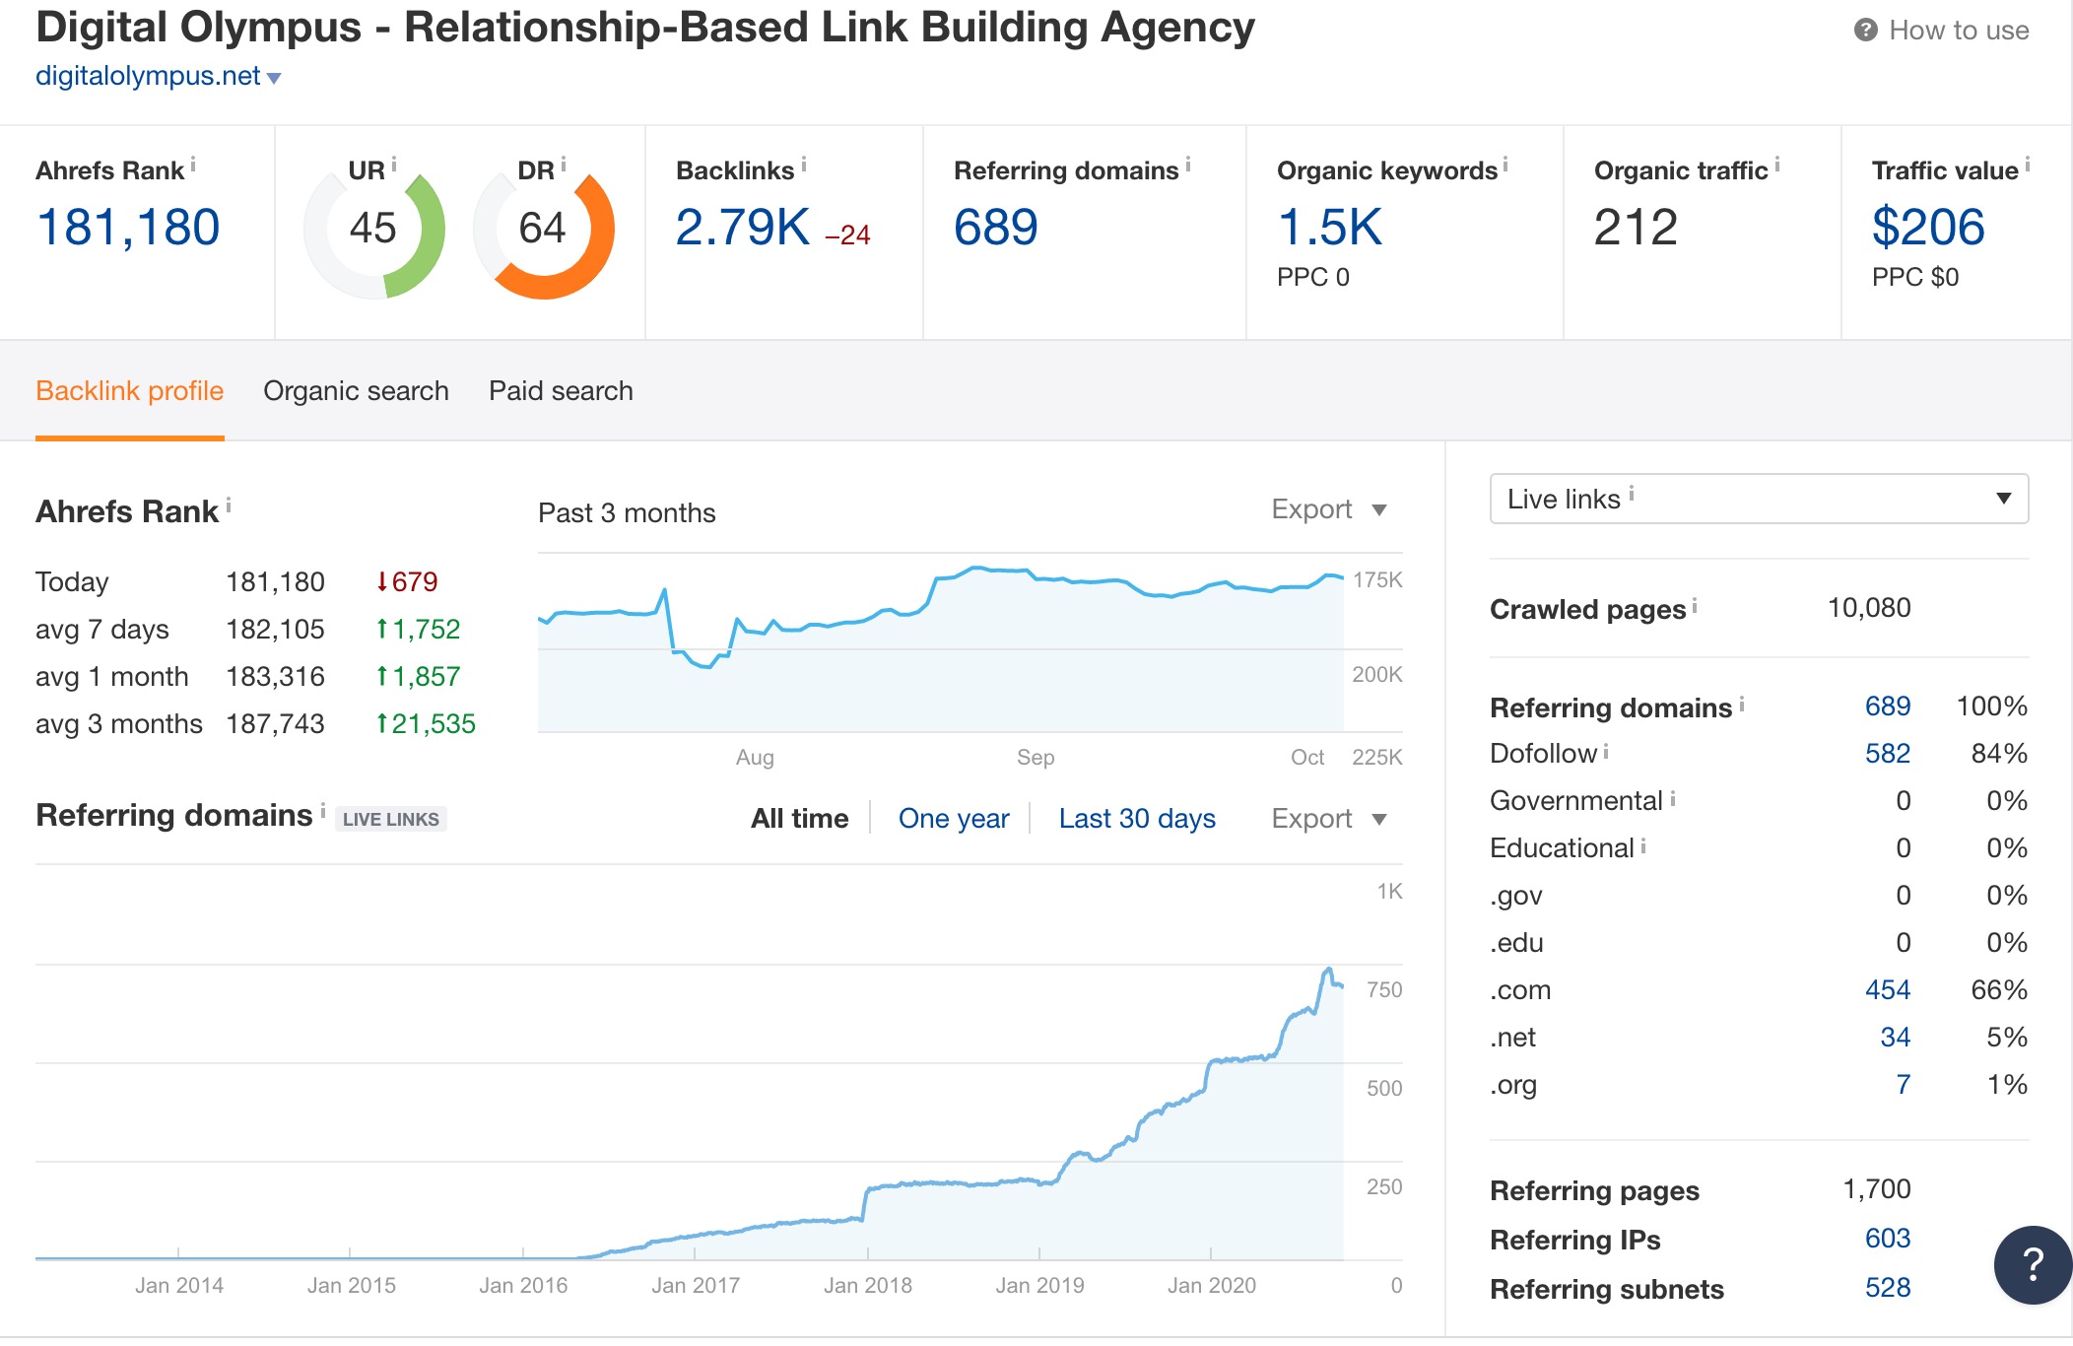Open top Referring domains count 689
Screen dimensions: 2073x1346
pos(996,228)
